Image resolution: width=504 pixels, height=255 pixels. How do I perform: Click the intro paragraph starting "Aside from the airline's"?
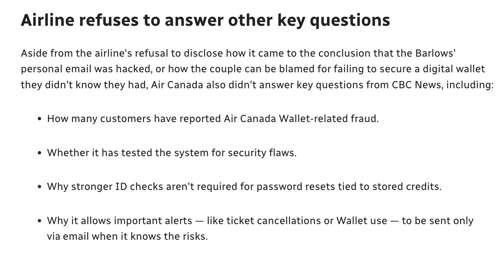point(257,69)
